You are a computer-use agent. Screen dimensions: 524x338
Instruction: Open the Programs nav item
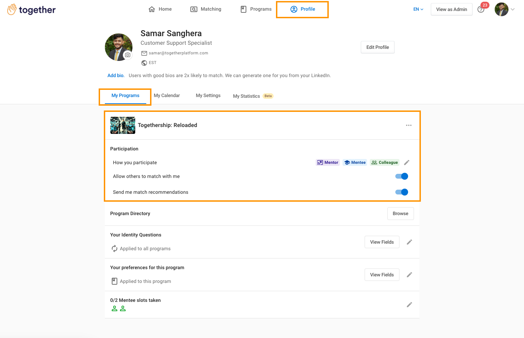click(256, 9)
